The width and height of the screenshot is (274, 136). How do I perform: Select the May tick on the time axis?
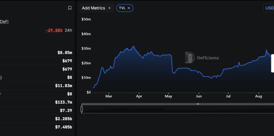coord(169,96)
